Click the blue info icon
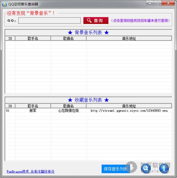This screenshot has width=177, height=178. tap(164, 169)
